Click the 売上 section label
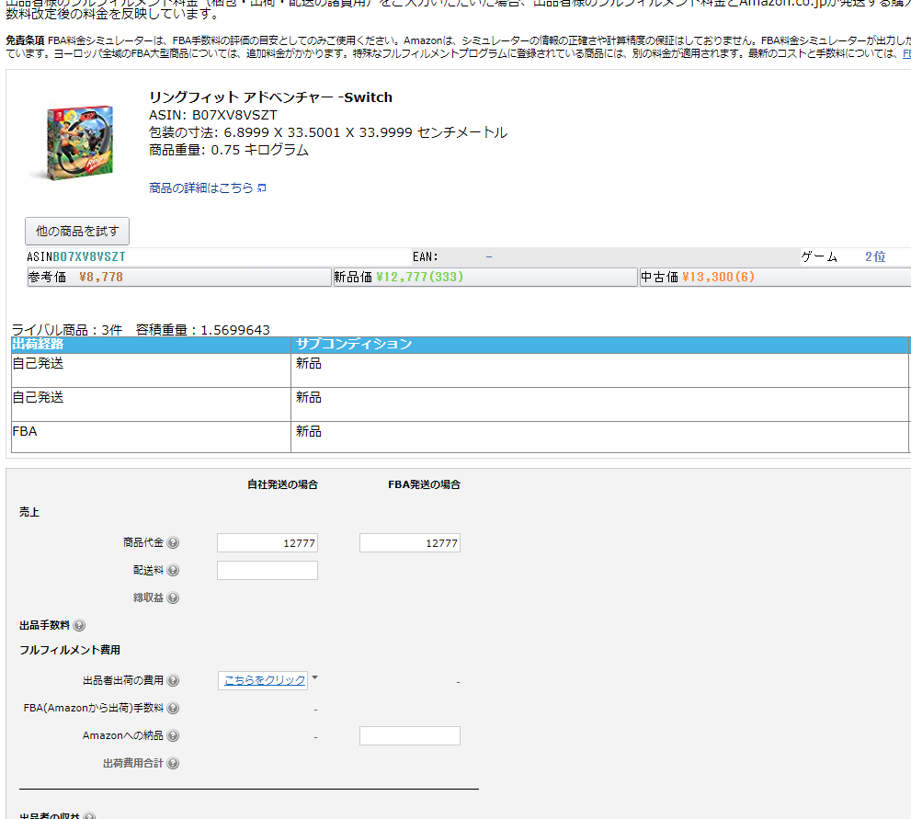The image size is (911, 819). tap(29, 512)
